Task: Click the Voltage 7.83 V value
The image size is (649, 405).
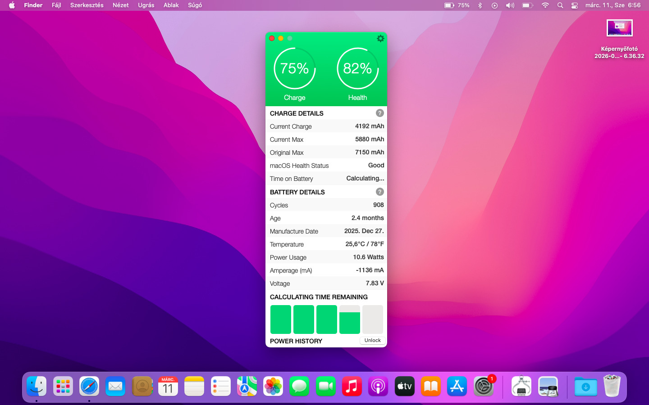Action: point(375,283)
